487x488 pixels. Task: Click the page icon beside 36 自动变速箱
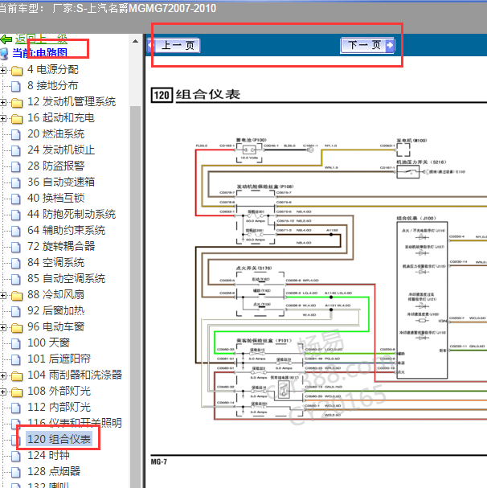click(16, 182)
